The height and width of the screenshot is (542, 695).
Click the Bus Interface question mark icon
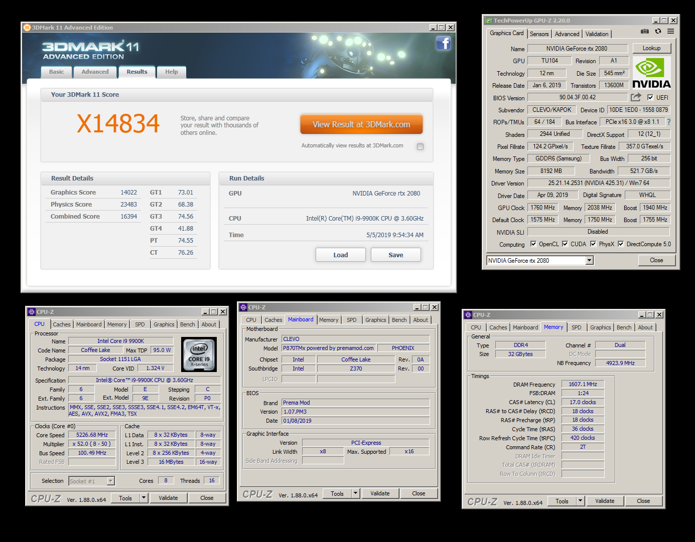tap(668, 122)
